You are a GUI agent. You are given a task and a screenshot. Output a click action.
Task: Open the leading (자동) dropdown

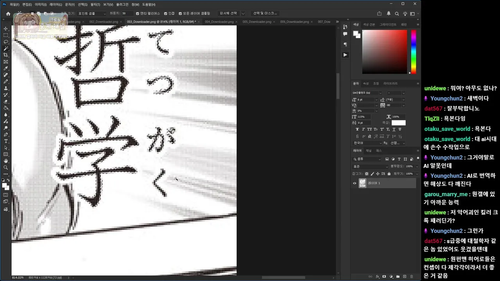click(x=404, y=100)
